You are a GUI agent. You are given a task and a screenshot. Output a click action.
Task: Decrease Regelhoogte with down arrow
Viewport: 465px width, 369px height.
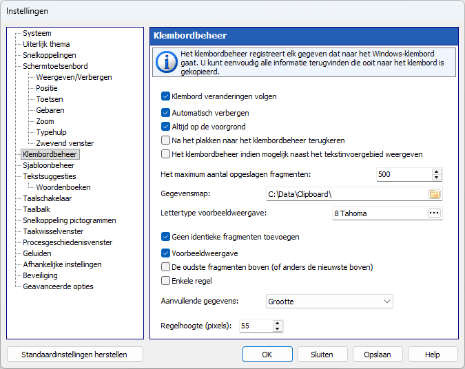point(277,328)
